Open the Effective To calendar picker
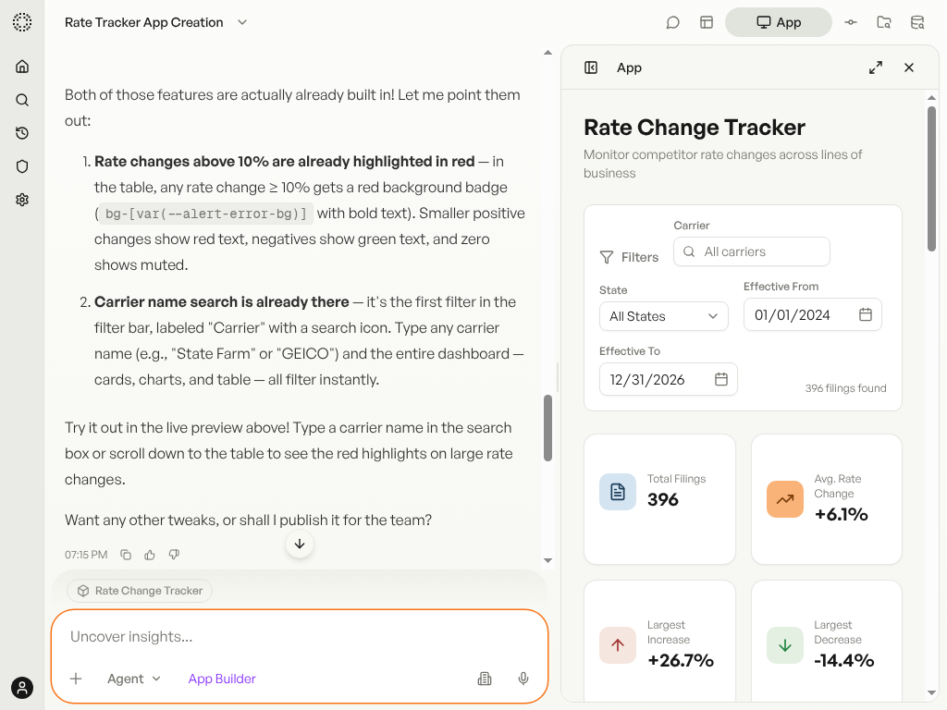This screenshot has height=710, width=947. 721,379
